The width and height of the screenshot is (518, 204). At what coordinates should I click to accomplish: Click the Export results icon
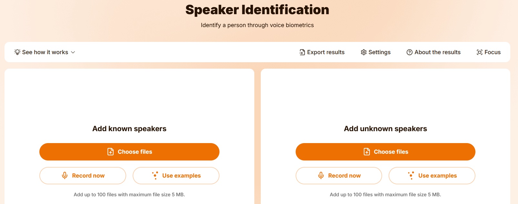point(302,52)
